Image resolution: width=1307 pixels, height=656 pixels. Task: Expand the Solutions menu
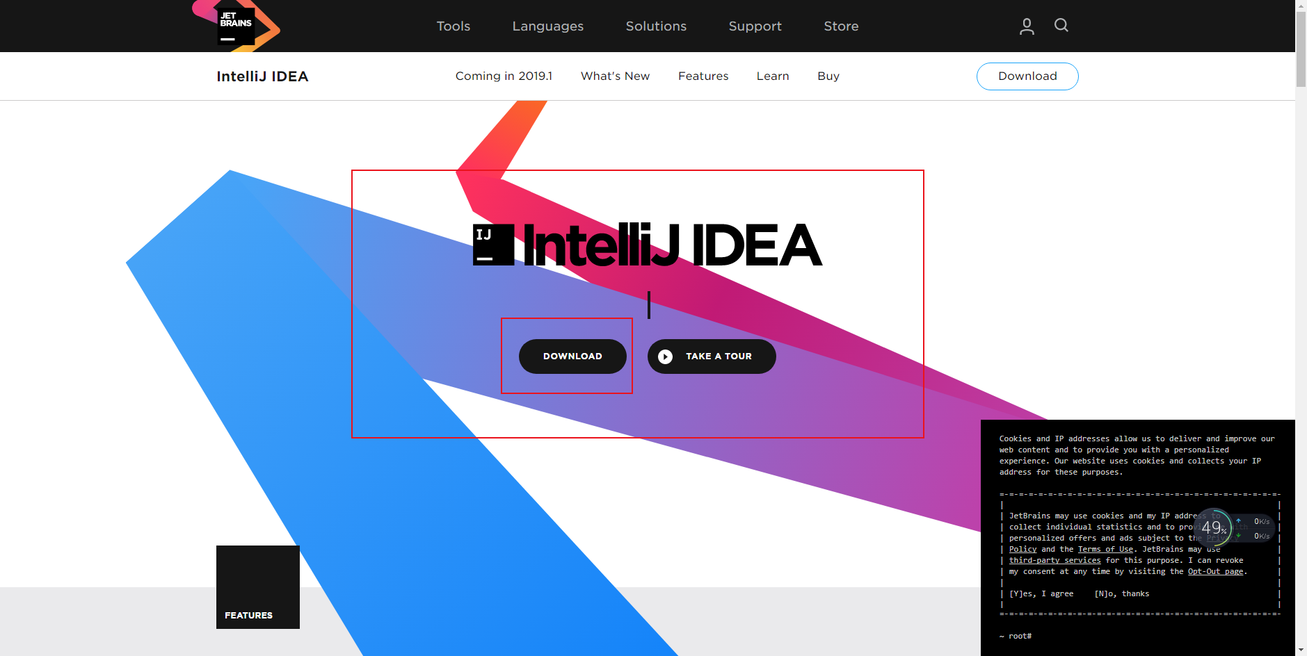point(656,26)
